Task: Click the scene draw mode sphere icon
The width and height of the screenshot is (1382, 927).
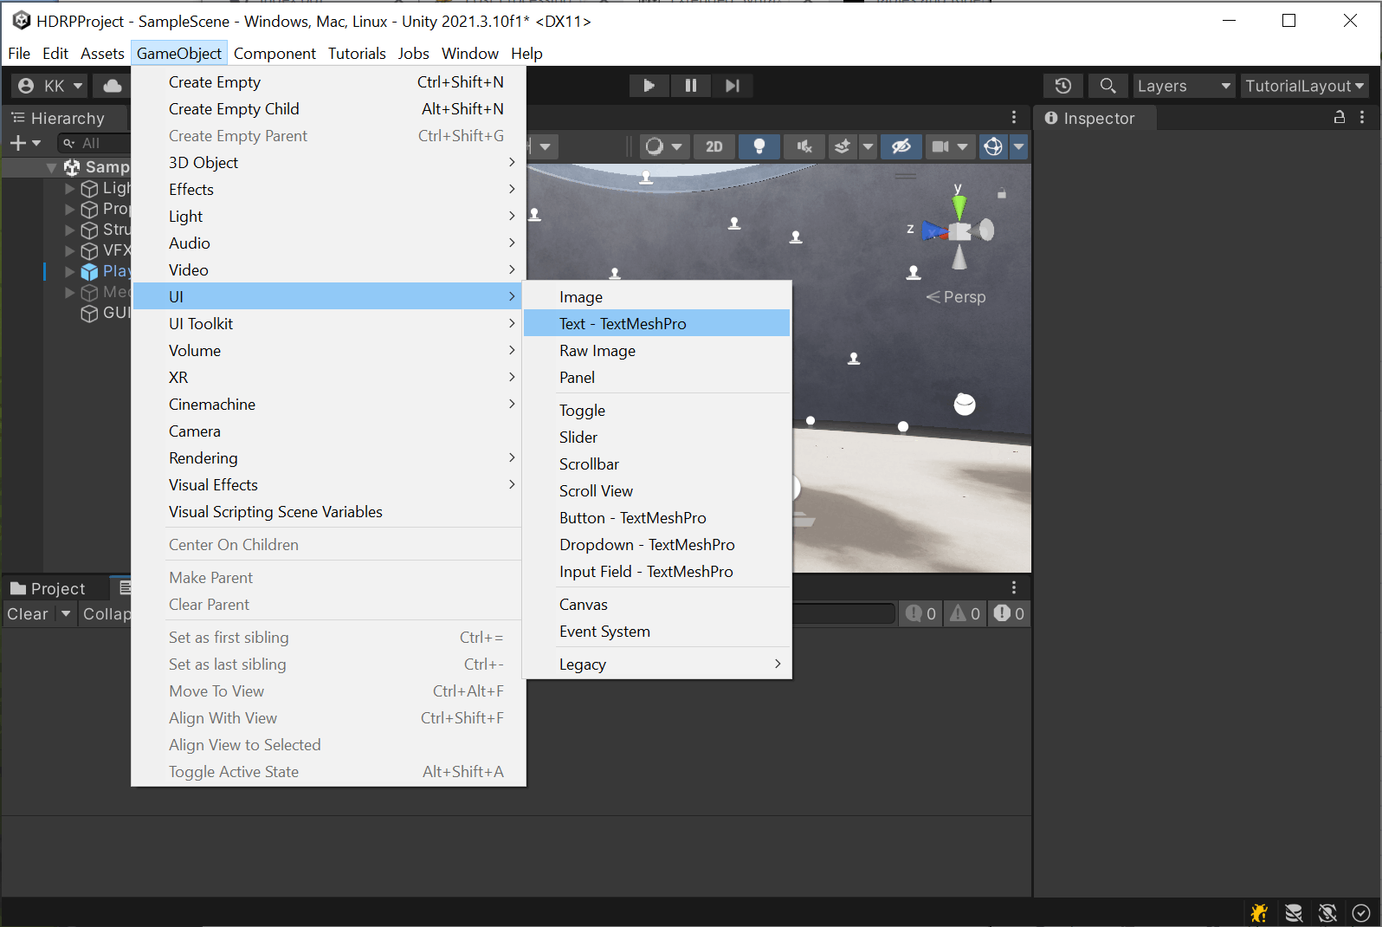Action: [655, 146]
